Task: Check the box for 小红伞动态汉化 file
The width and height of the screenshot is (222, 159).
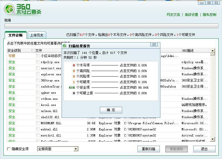Action: click(x=38, y=56)
